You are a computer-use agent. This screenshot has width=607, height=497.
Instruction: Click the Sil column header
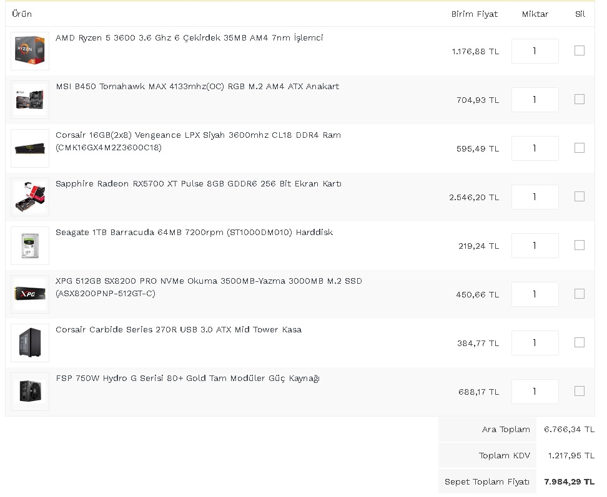pyautogui.click(x=580, y=14)
